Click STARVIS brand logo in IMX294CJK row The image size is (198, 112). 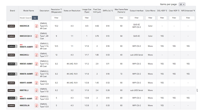[x=11, y=26]
